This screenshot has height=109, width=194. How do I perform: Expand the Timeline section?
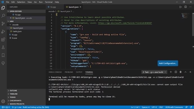pos(26,94)
